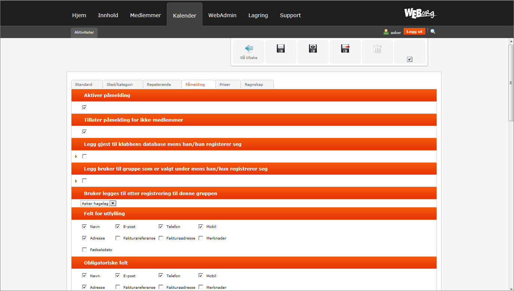Viewport: 514px width, 291px height.
Task: Enable Legg bruker til gruppe checkbox
Action: click(x=84, y=181)
